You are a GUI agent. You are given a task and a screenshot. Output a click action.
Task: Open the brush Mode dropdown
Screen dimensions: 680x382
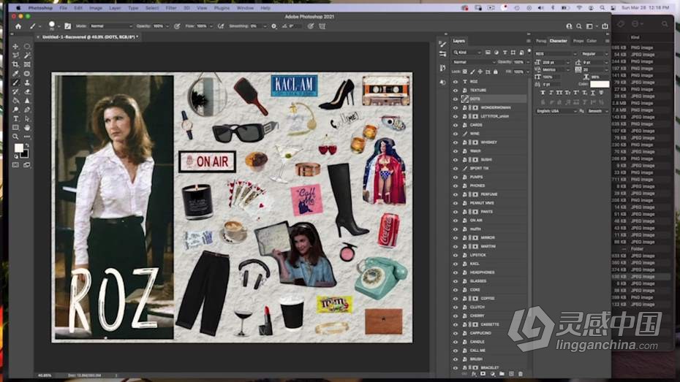coord(111,26)
